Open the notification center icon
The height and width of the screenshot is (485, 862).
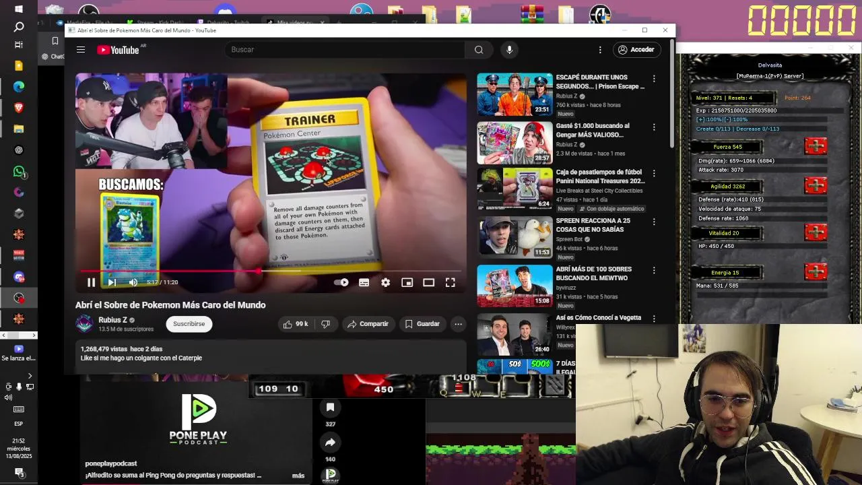pyautogui.click(x=19, y=473)
